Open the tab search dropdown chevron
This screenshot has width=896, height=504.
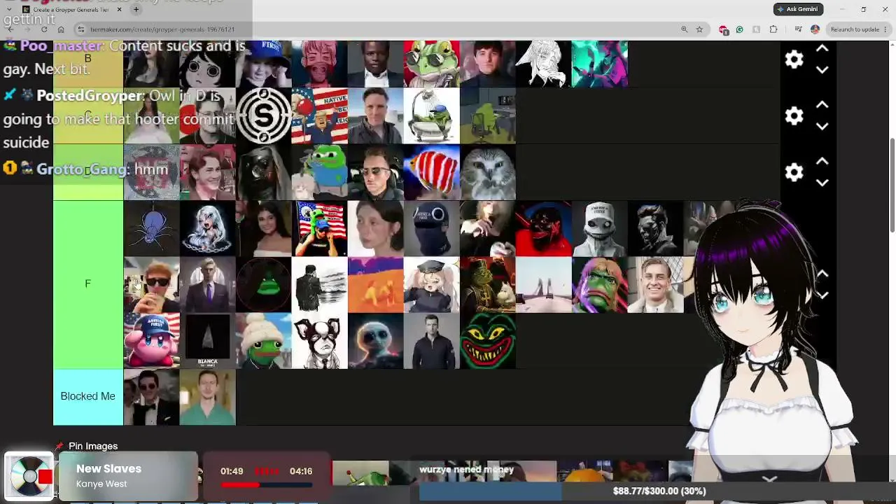[8, 10]
